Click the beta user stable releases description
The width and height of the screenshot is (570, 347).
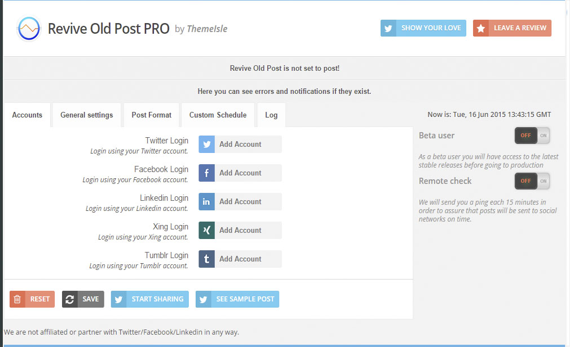pos(488,161)
